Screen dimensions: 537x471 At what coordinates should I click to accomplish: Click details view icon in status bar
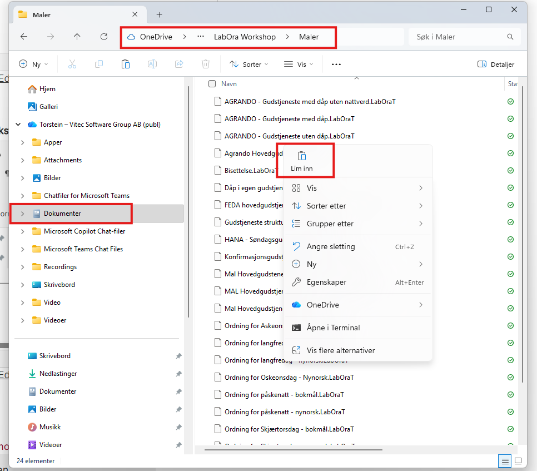[x=505, y=461]
